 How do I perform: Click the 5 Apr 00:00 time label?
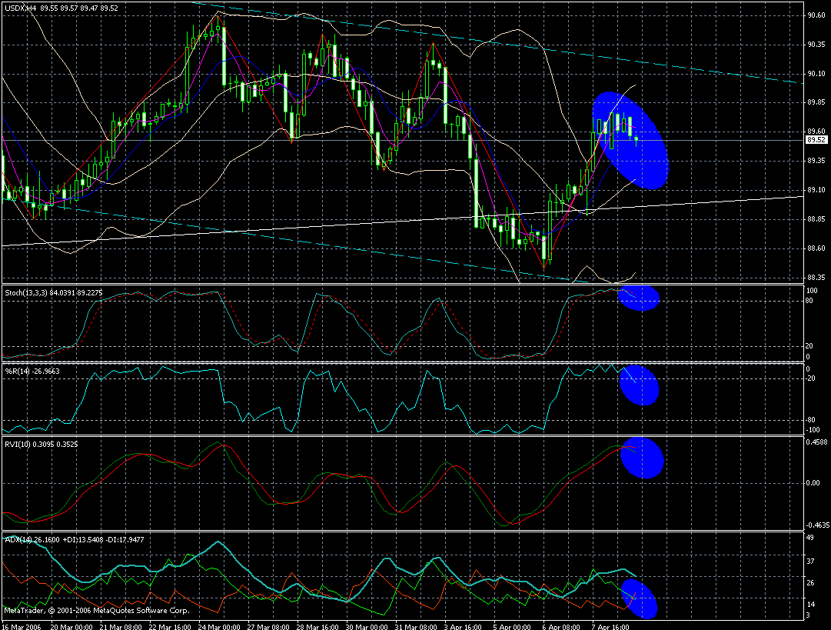[512, 627]
